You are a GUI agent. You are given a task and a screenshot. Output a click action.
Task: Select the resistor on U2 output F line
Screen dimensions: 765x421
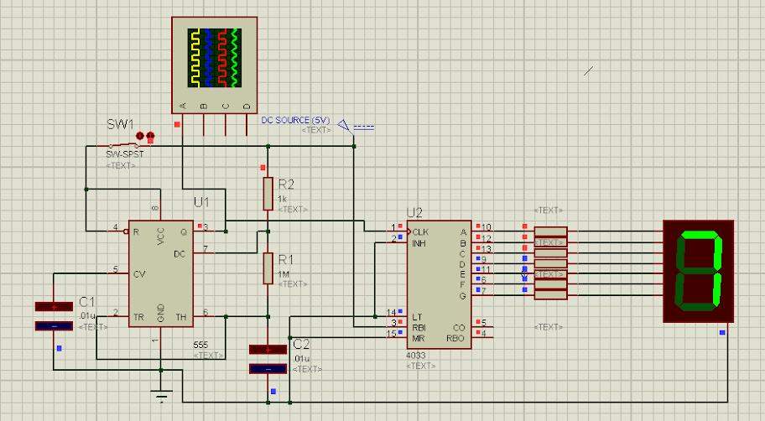pyautogui.click(x=551, y=284)
